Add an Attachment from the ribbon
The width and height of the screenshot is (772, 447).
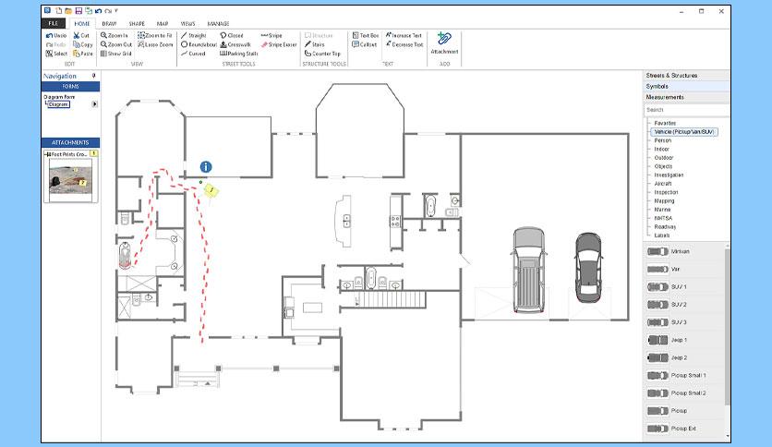click(x=444, y=42)
